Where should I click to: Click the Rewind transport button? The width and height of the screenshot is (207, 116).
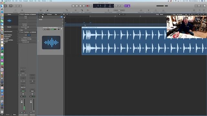[x=73, y=6]
